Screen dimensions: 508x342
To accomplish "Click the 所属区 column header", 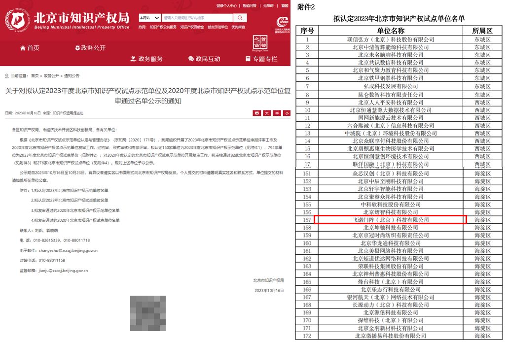I will click(x=482, y=31).
